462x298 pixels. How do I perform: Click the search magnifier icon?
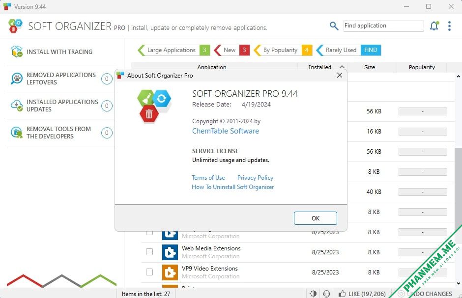(334, 26)
